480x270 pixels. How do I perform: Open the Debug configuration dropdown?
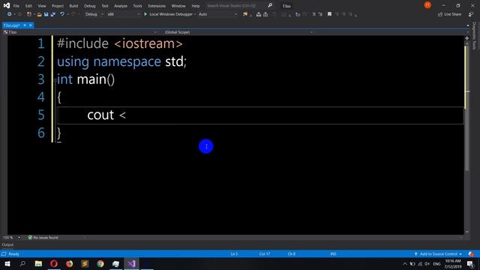pyautogui.click(x=94, y=14)
